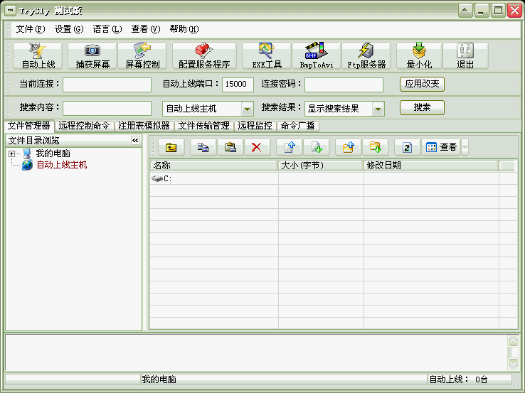Open the 查看 view options dropdown arrow
This screenshot has height=393, width=525.
tap(465, 147)
